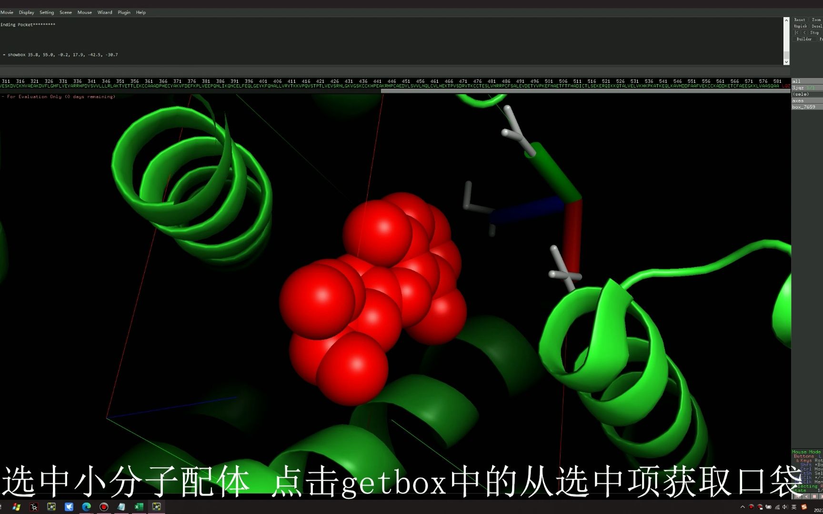The height and width of the screenshot is (514, 823).
Task: Open the notepad app on taskbar
Action: coord(121,507)
